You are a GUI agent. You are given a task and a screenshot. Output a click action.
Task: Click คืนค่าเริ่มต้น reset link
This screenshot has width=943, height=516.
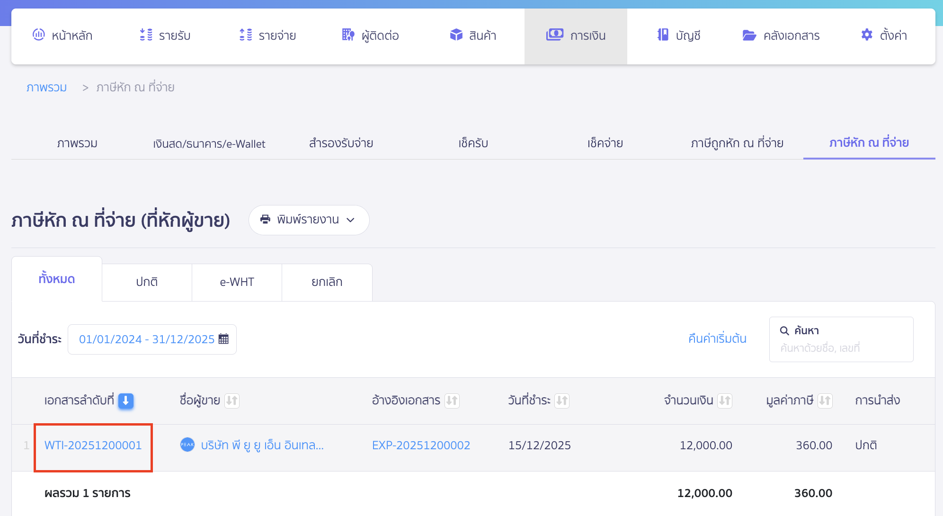[x=717, y=339]
